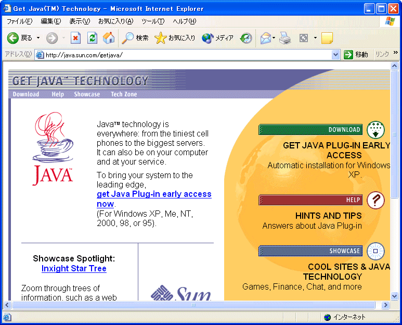Click the address bar URL field
This screenshot has height=325, width=402.
click(188, 55)
